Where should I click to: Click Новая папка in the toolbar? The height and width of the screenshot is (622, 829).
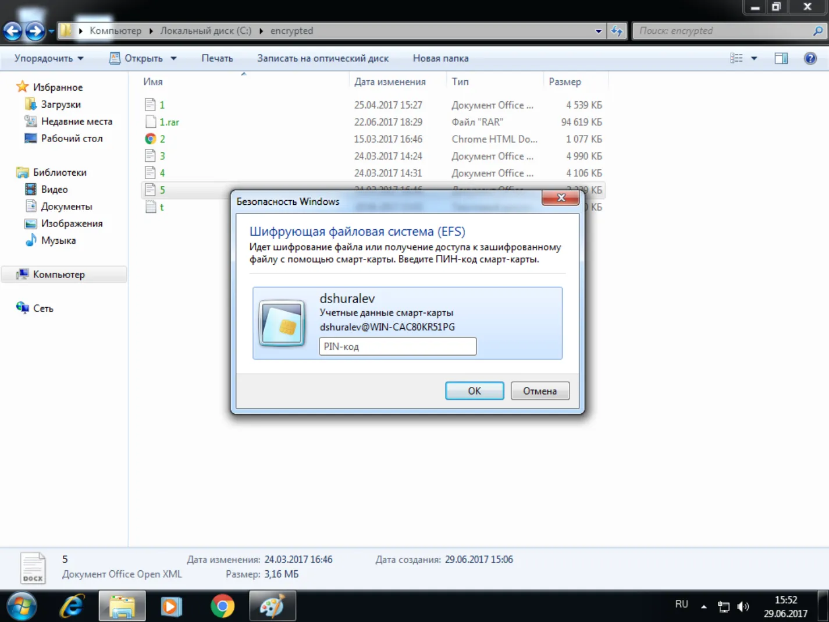(440, 58)
